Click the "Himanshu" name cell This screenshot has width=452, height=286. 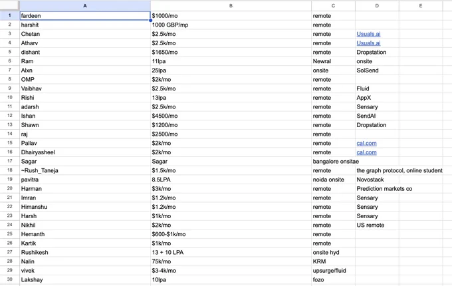click(x=85, y=207)
